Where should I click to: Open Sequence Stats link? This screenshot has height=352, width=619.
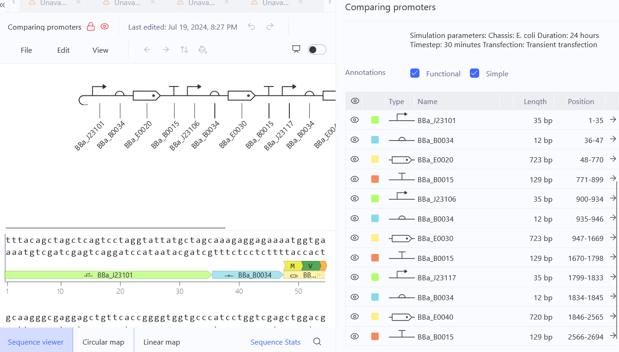pos(275,342)
